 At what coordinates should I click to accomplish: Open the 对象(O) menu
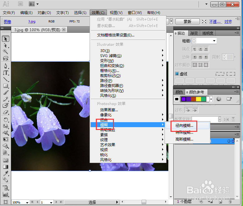tap(44, 13)
